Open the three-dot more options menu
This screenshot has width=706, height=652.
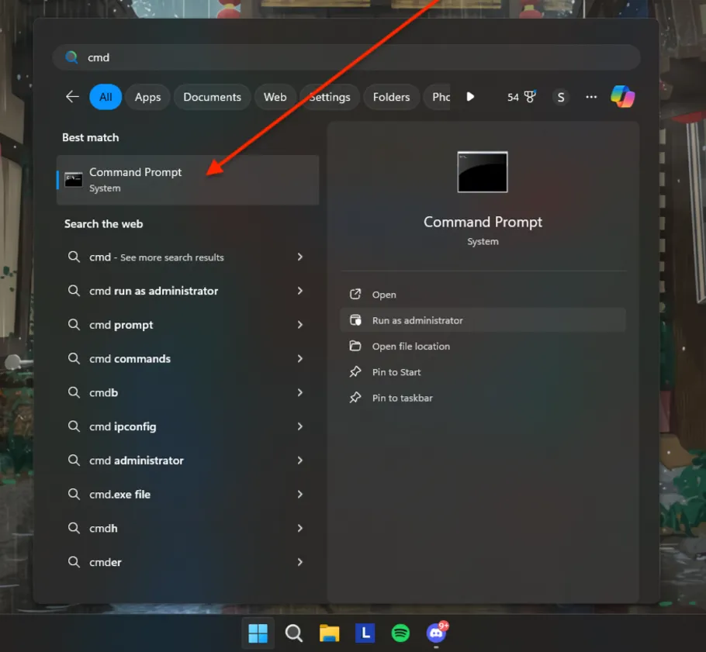tap(591, 97)
